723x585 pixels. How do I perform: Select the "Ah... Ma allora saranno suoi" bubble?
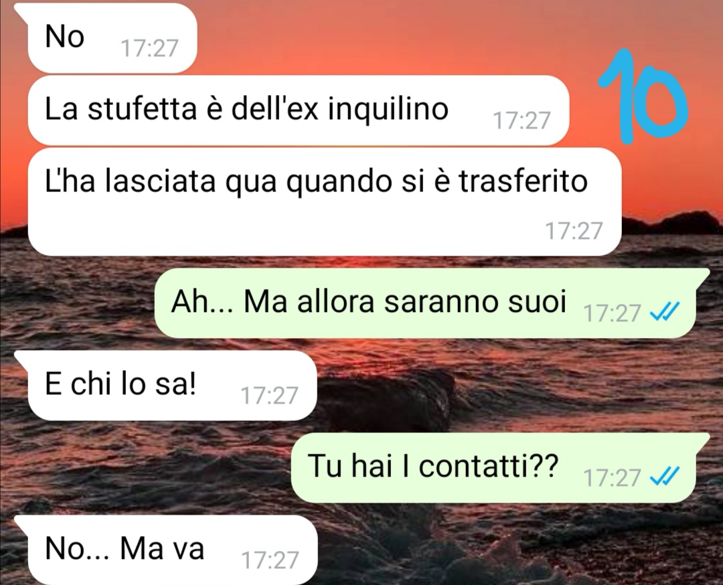424,303
